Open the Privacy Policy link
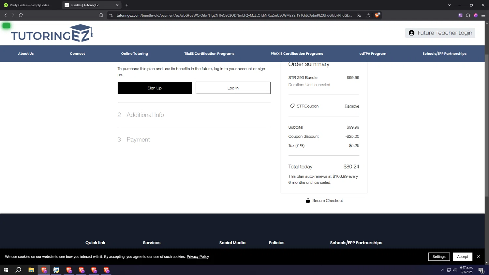489x275 pixels. (198, 257)
